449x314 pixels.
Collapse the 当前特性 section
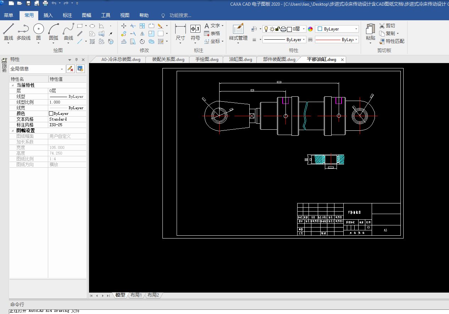click(13, 85)
